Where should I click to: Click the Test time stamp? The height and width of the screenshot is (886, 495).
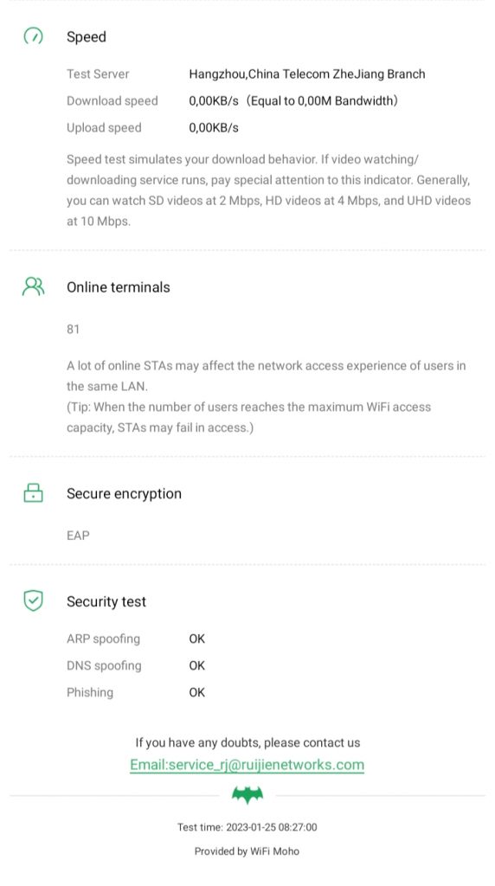tap(247, 827)
